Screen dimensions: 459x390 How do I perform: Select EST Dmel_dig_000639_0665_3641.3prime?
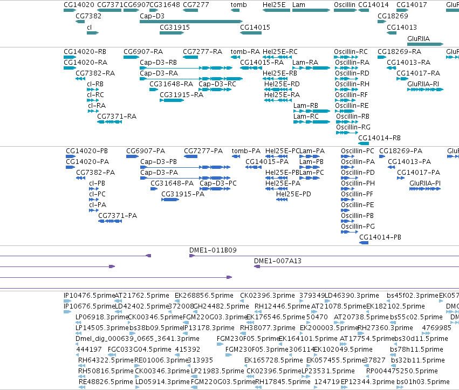(x=77, y=345)
